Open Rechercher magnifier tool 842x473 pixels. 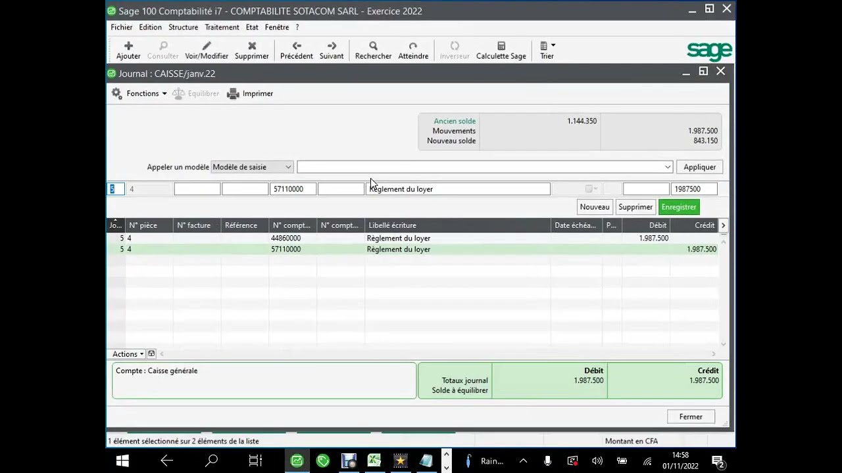(373, 46)
